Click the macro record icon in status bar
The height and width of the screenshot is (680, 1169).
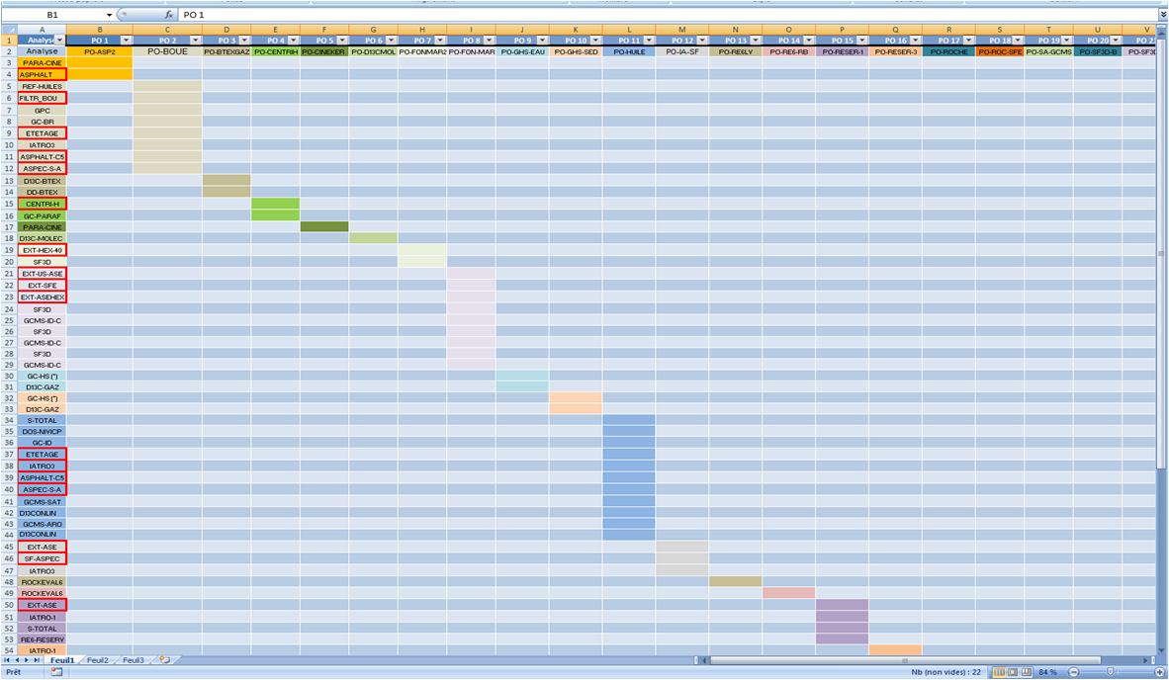57,672
